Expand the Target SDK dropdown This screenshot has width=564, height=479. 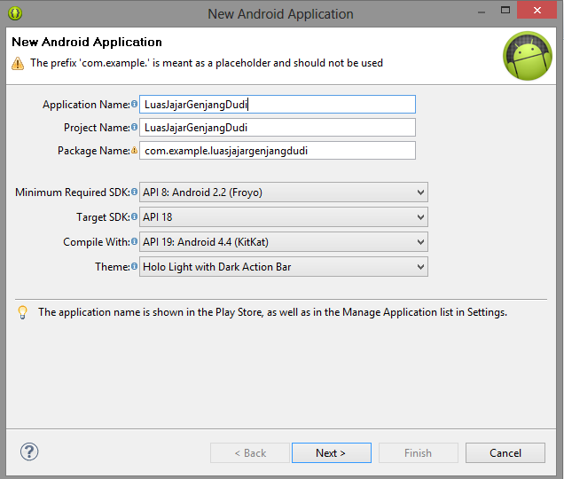[x=283, y=217]
